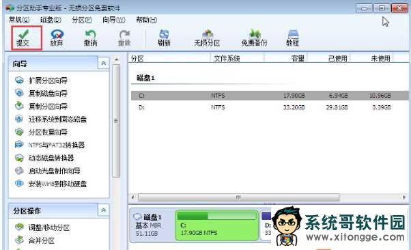Click the horizontal scrollbar right arrow

(x=404, y=197)
